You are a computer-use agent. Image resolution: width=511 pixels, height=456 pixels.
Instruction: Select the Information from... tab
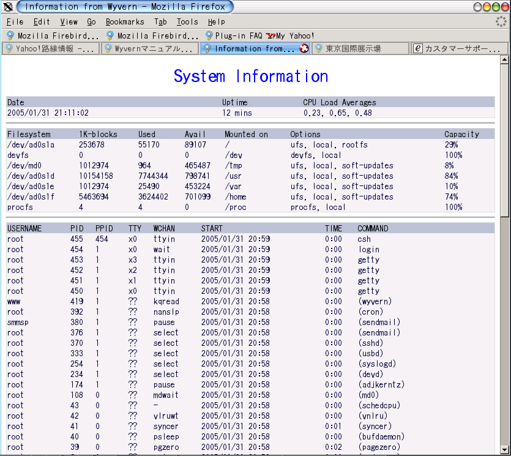tap(255, 48)
